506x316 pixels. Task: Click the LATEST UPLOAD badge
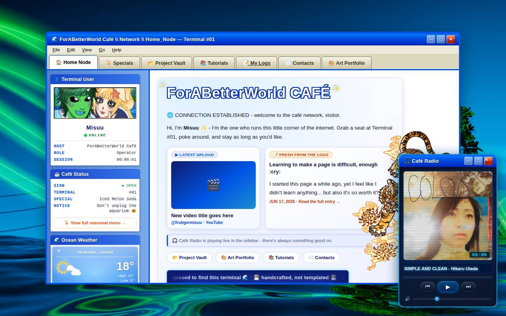(194, 155)
